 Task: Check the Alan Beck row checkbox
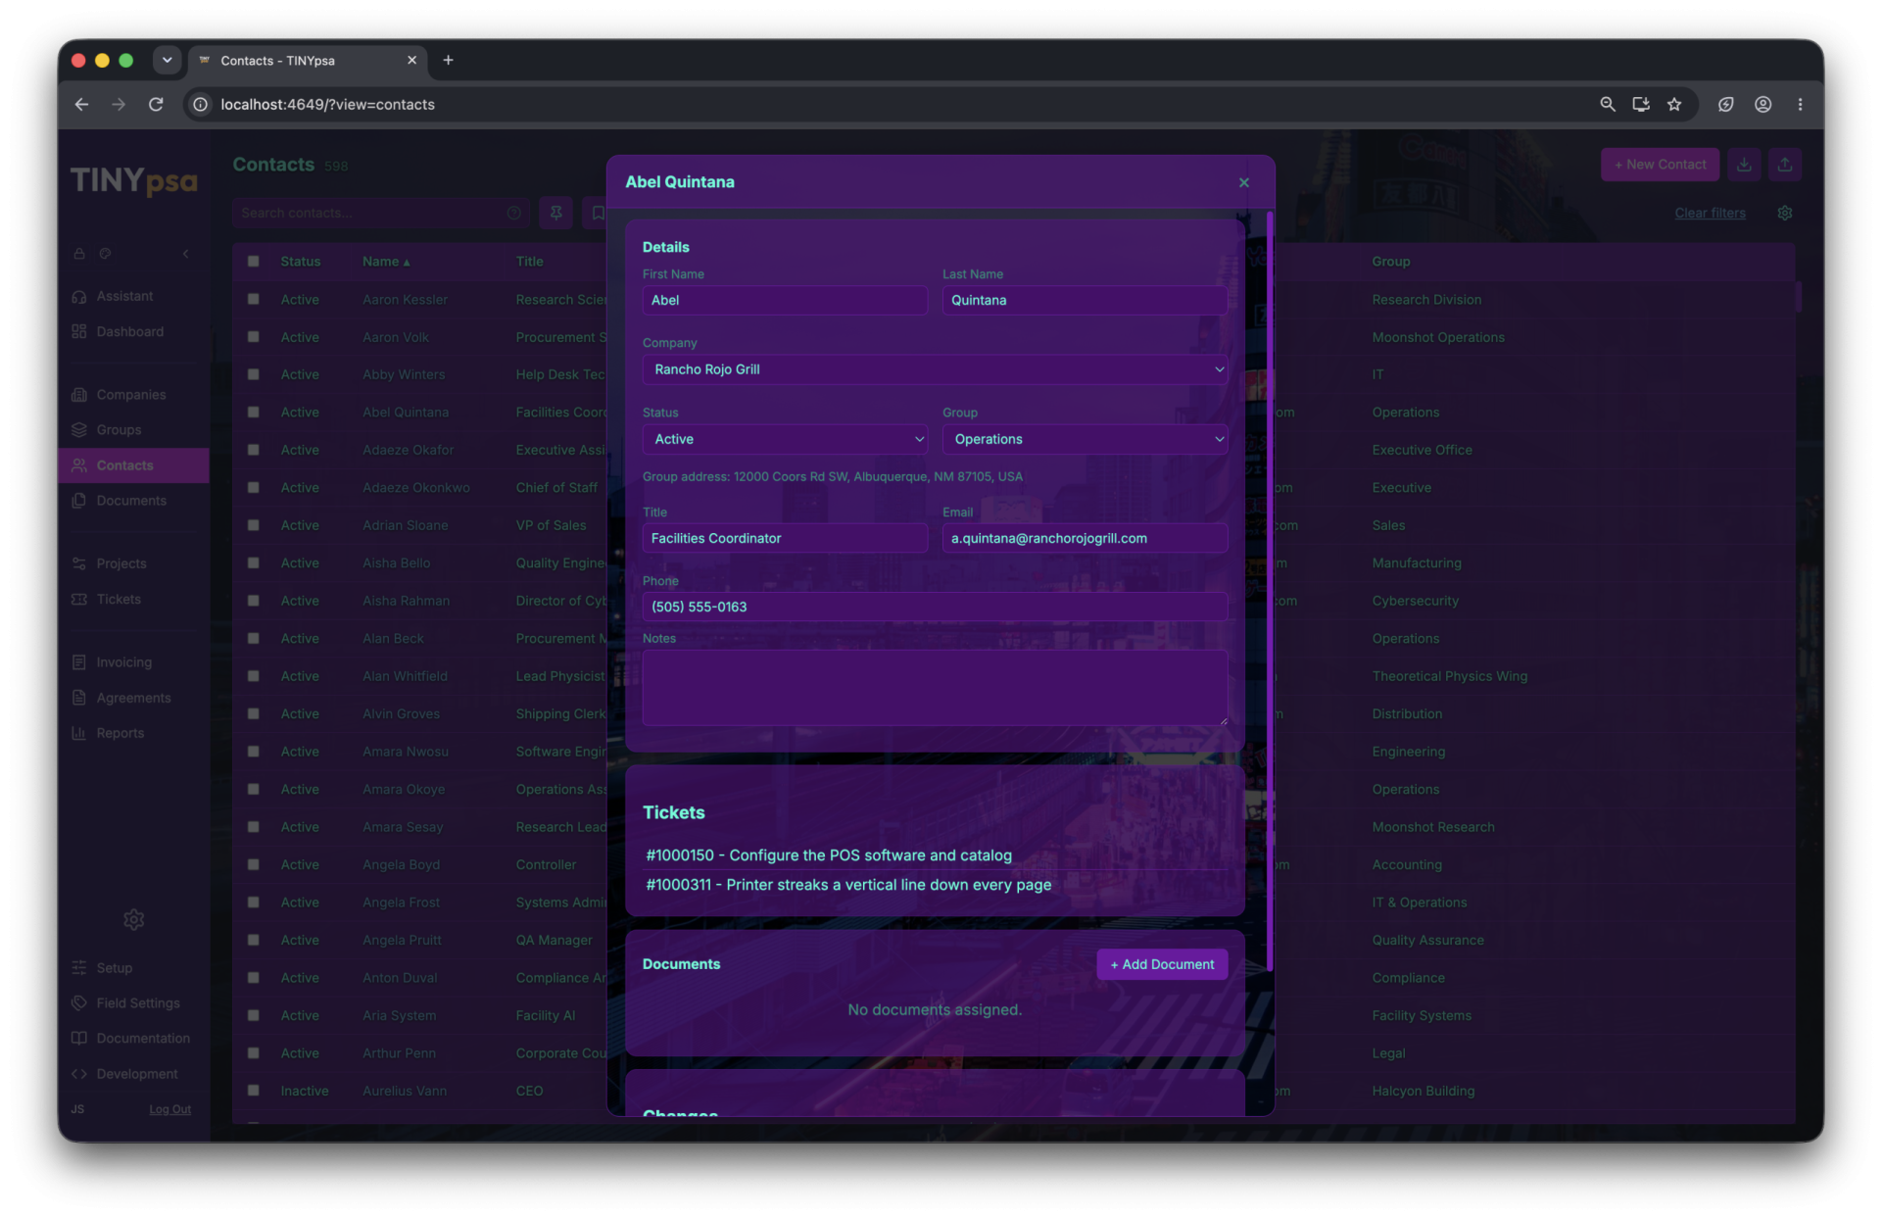point(254,639)
